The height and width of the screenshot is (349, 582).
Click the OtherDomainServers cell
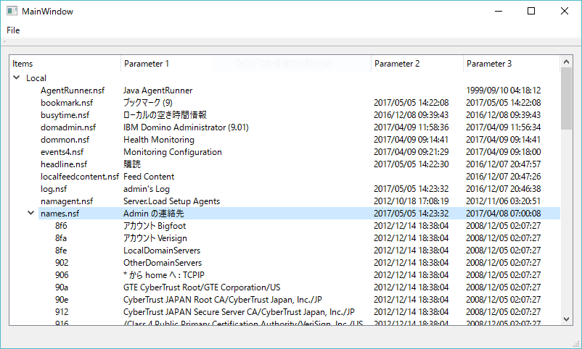point(163,263)
